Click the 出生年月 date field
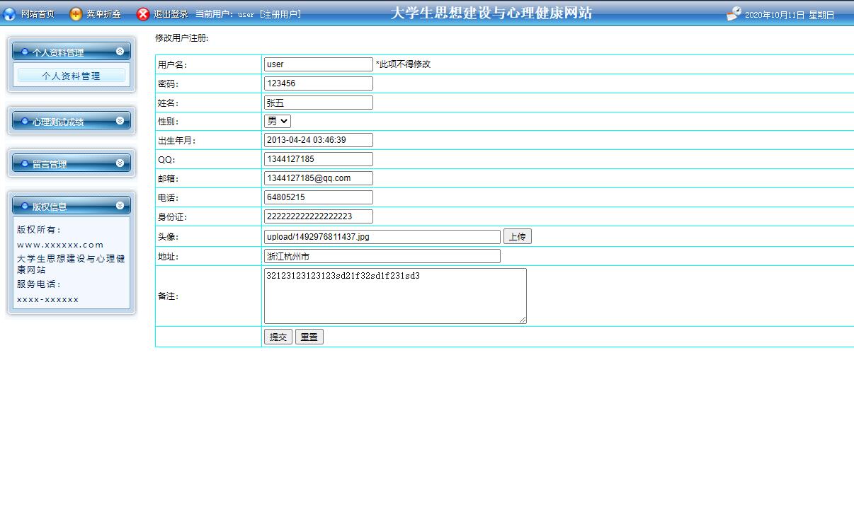 [319, 140]
